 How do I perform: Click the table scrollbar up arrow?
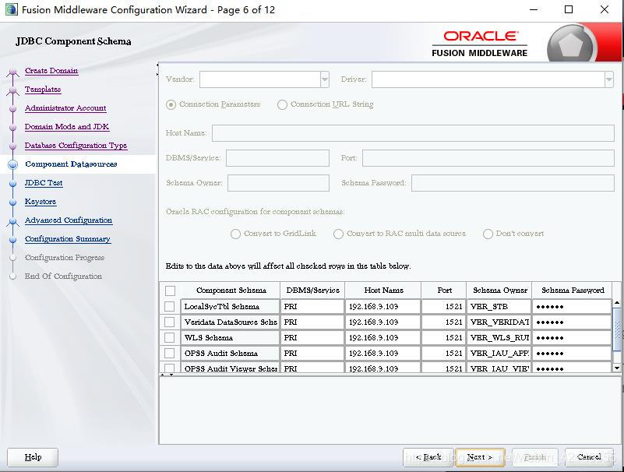[617, 303]
